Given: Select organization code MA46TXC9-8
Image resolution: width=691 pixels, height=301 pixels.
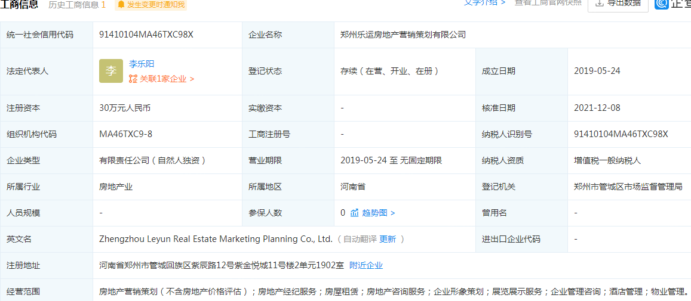Looking at the screenshot, I should pyautogui.click(x=125, y=134).
